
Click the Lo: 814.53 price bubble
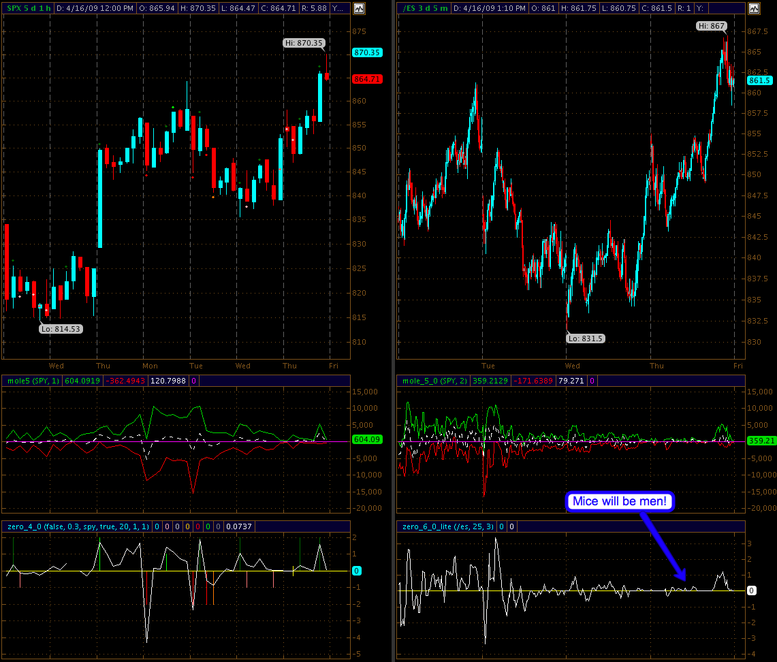tap(61, 328)
